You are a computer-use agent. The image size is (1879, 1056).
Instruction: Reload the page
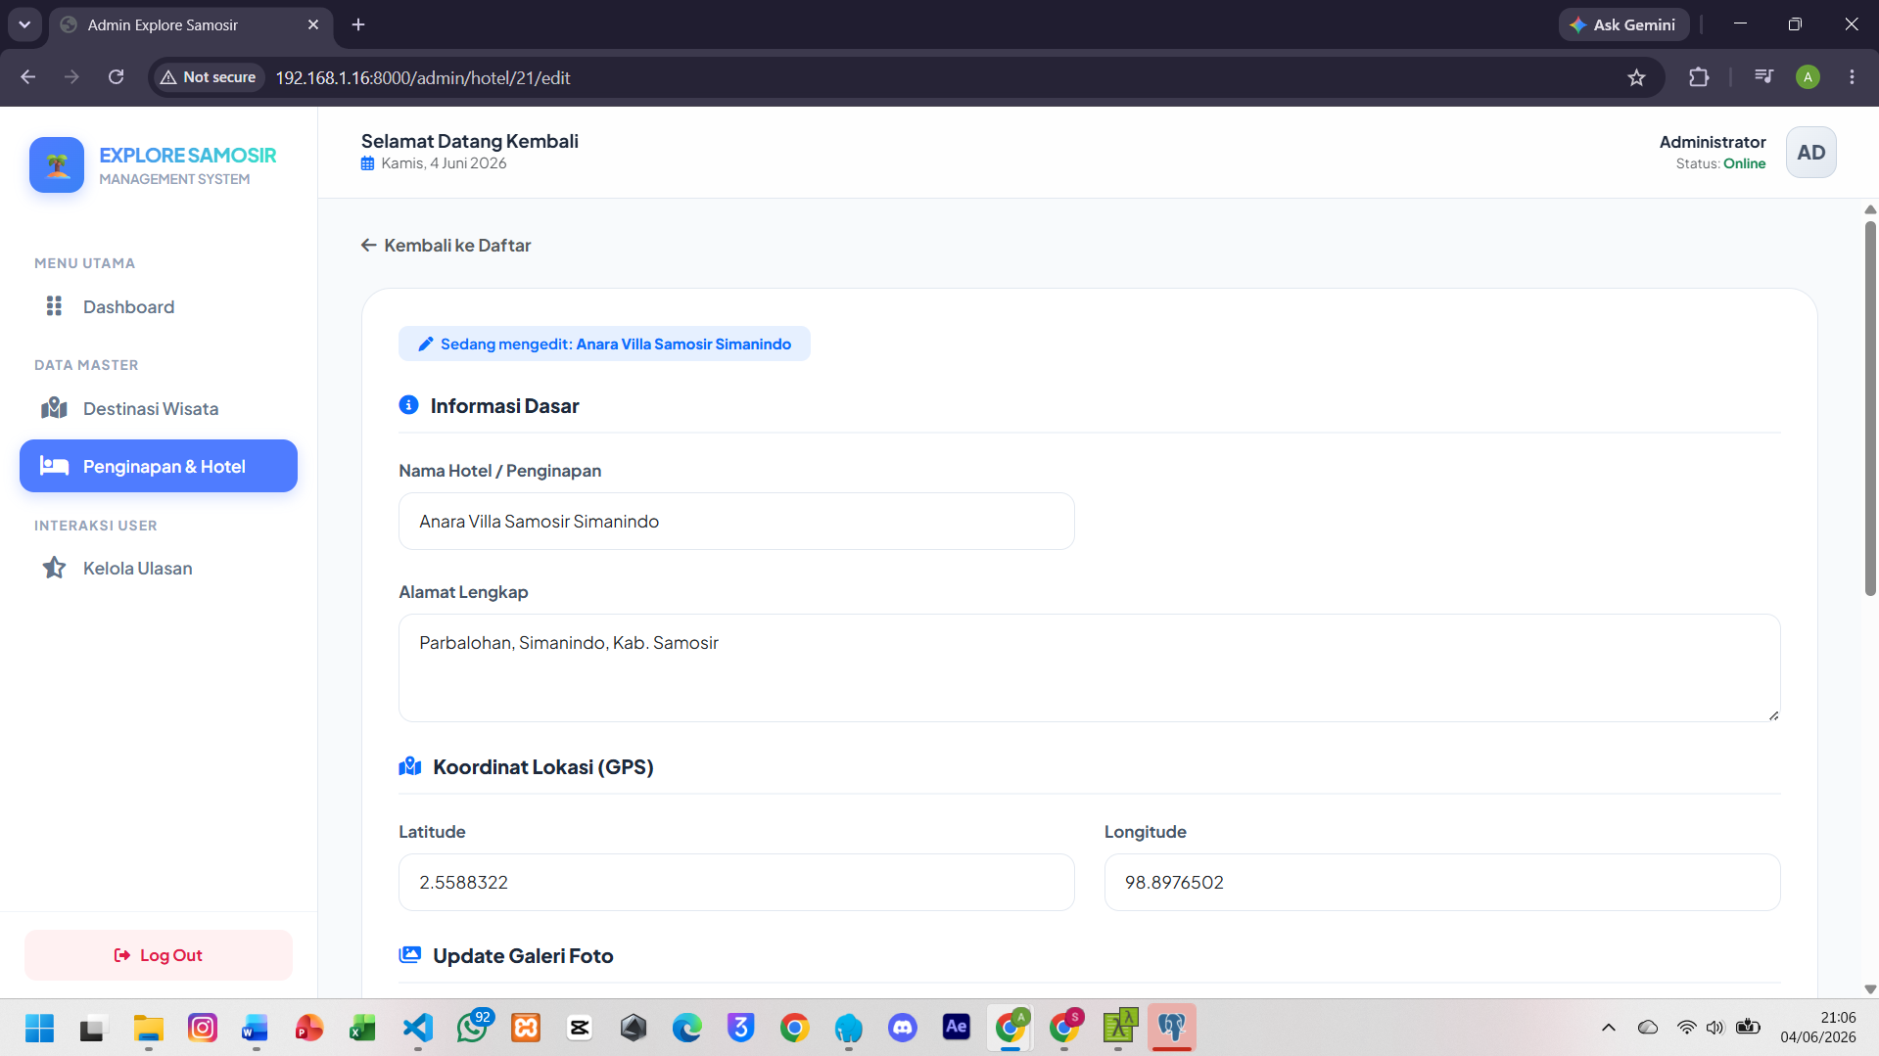click(x=116, y=77)
